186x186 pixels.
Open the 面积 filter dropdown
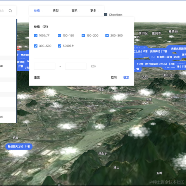tap(76, 11)
